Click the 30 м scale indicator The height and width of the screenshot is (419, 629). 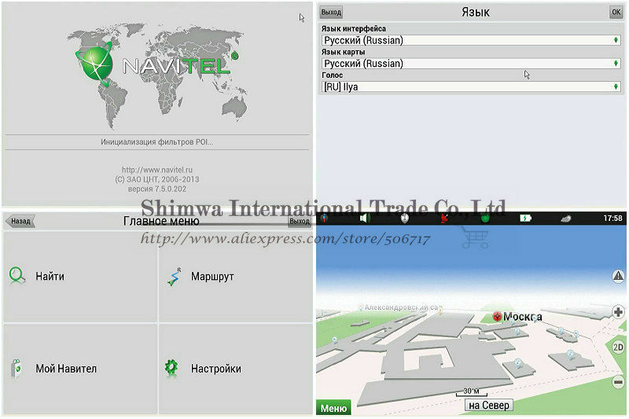pos(471,391)
